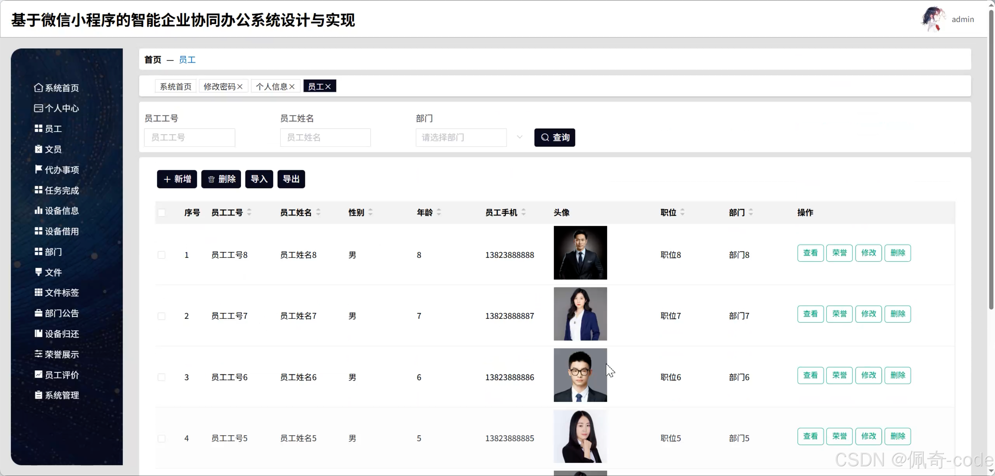Sort table by 职位 column arrows
Screen dimensions: 995x476
pos(682,212)
